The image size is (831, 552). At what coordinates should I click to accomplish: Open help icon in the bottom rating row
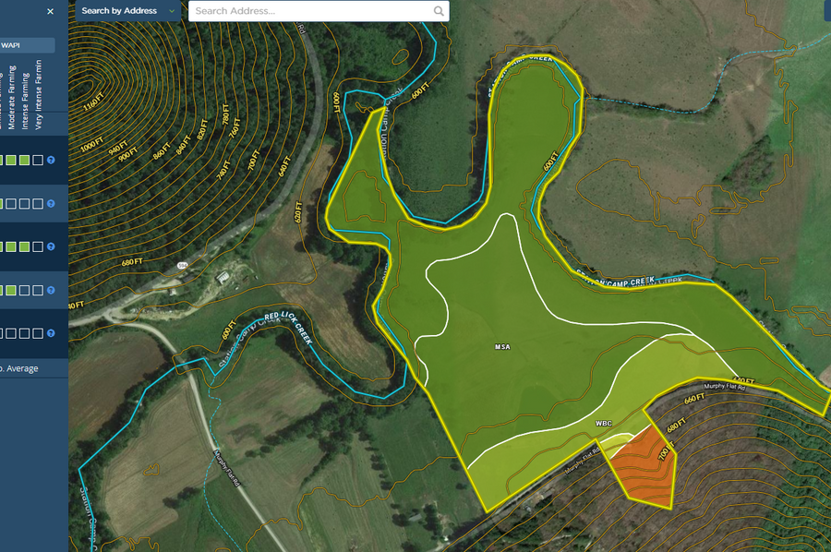[x=51, y=333]
